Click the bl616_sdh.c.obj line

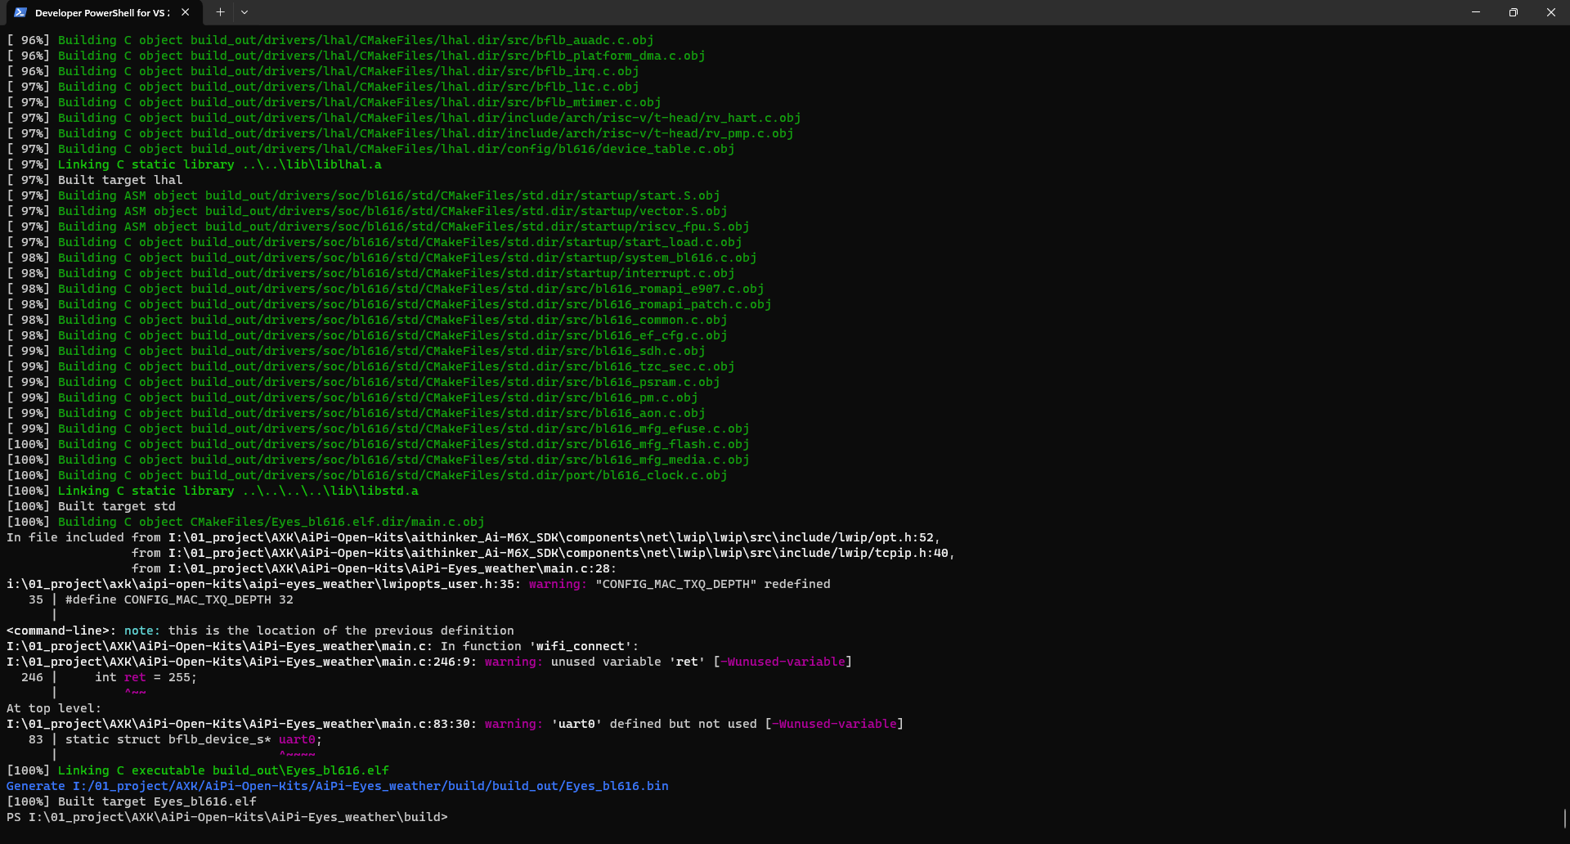356,351
